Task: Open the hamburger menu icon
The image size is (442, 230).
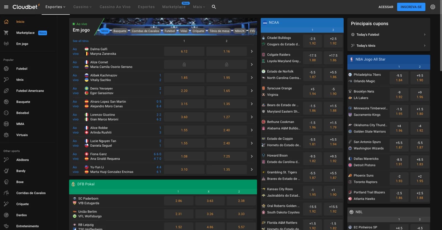Action: pyautogui.click(x=6, y=7)
